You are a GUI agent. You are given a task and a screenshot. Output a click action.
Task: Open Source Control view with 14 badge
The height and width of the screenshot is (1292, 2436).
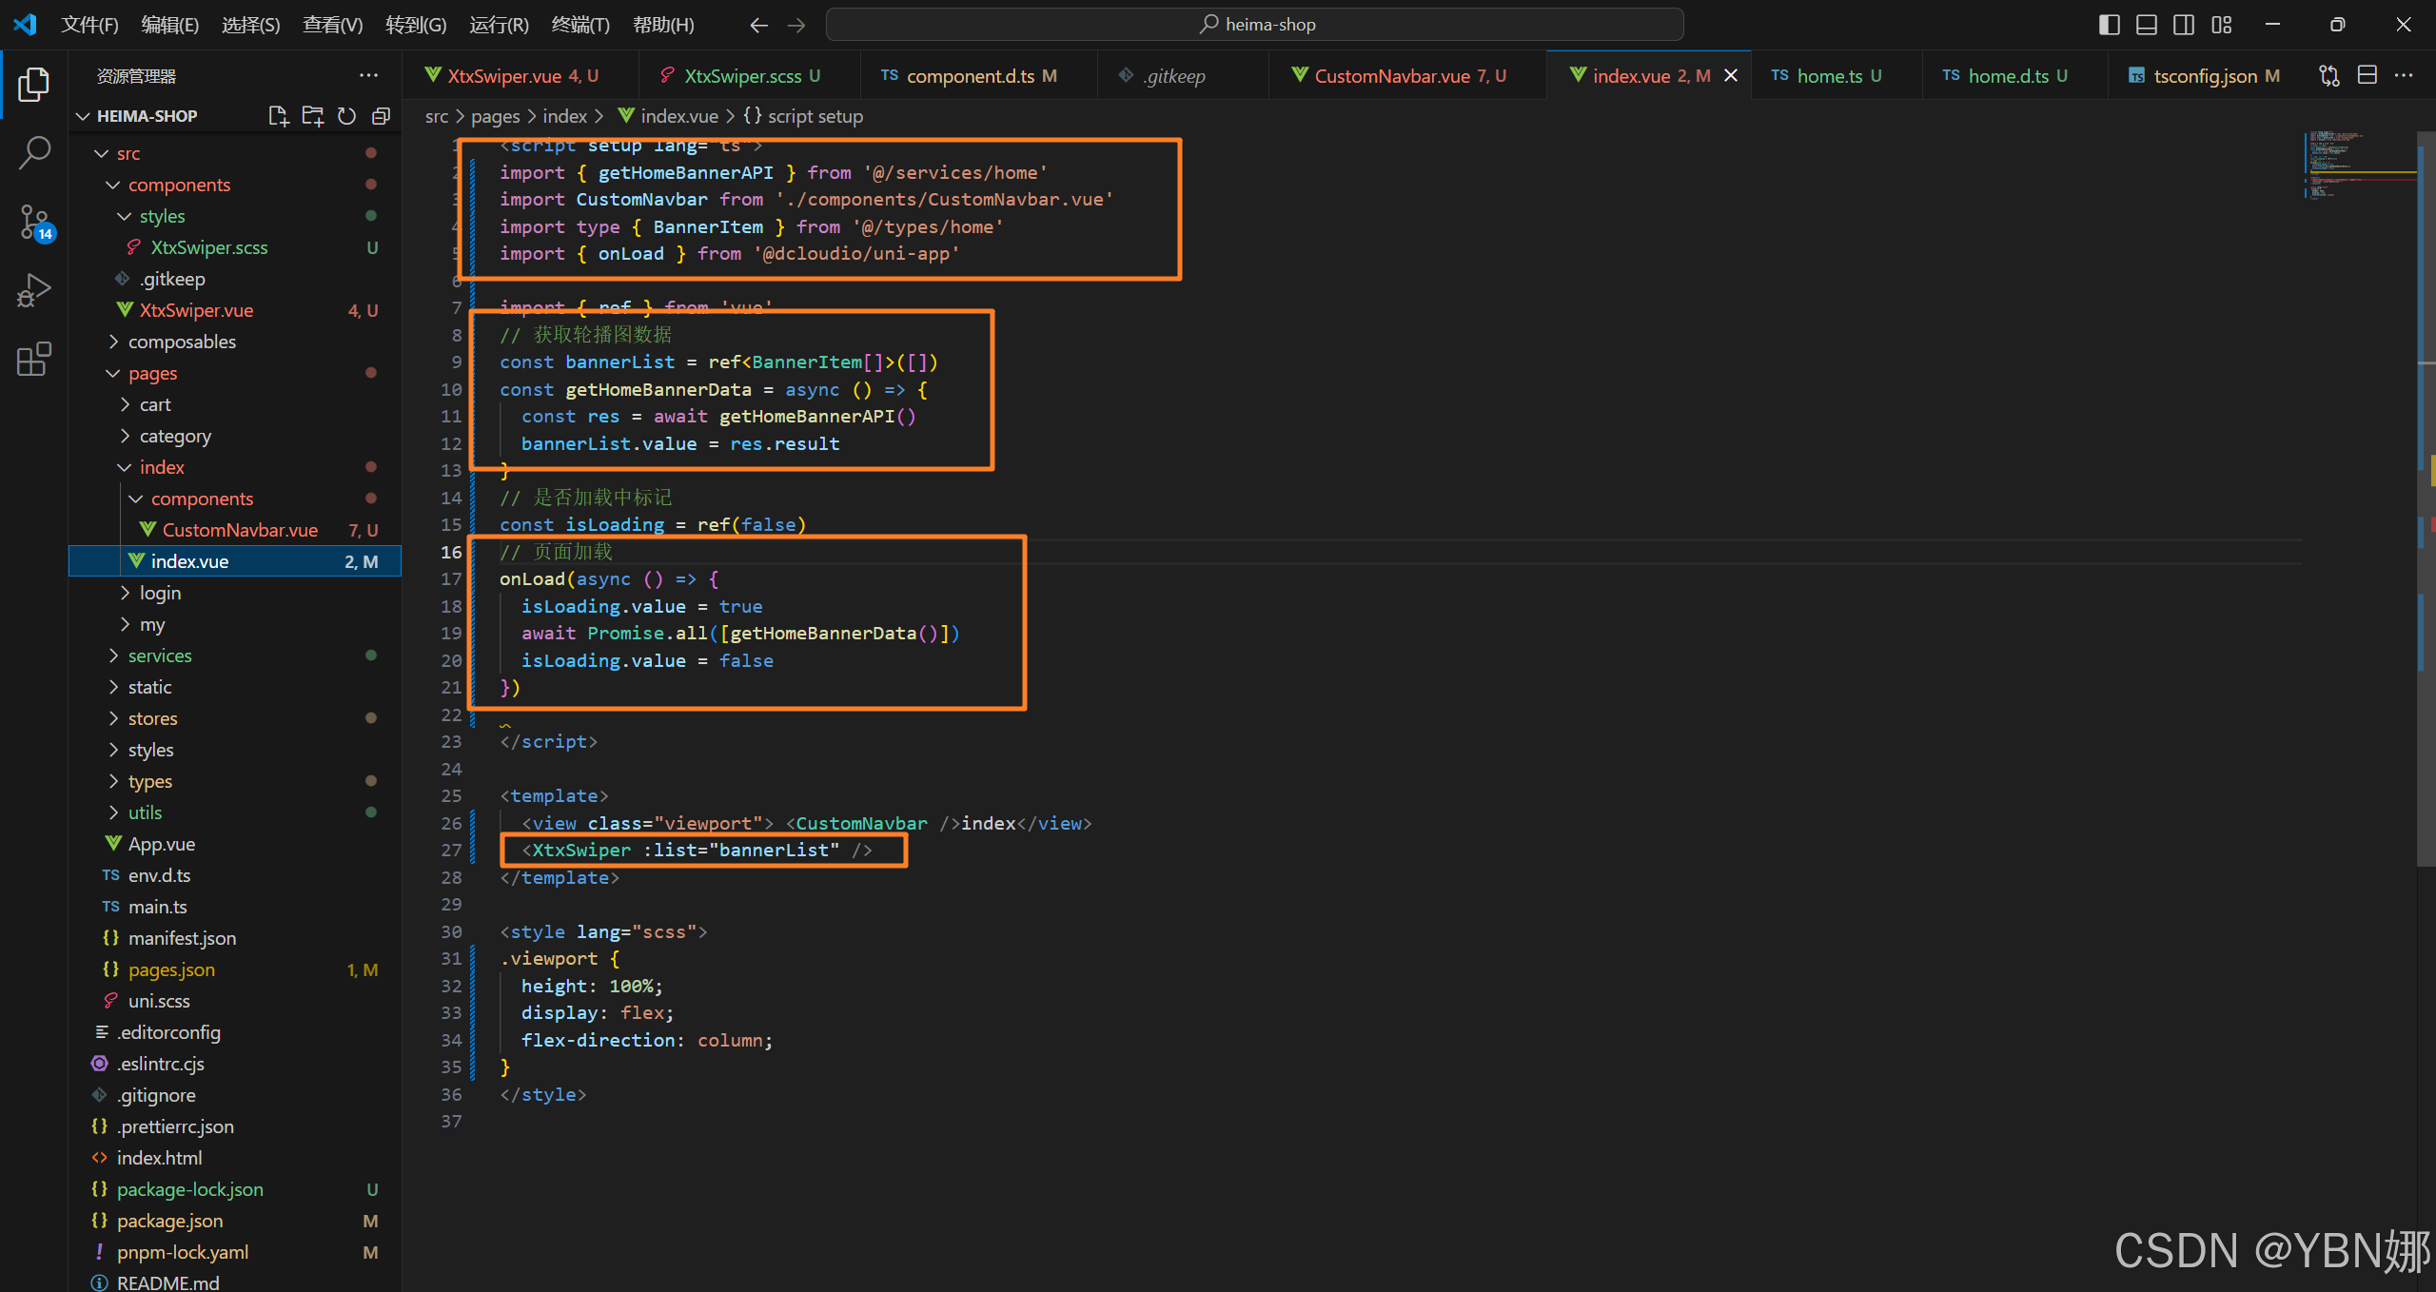pyautogui.click(x=34, y=222)
